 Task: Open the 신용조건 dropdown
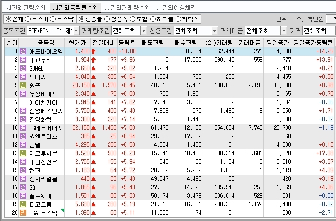click(214, 31)
